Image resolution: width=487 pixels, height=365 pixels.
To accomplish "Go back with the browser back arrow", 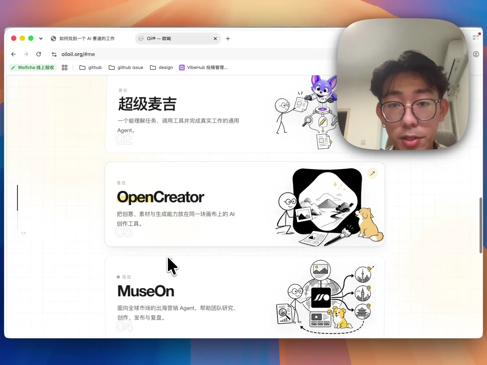I will 13,54.
